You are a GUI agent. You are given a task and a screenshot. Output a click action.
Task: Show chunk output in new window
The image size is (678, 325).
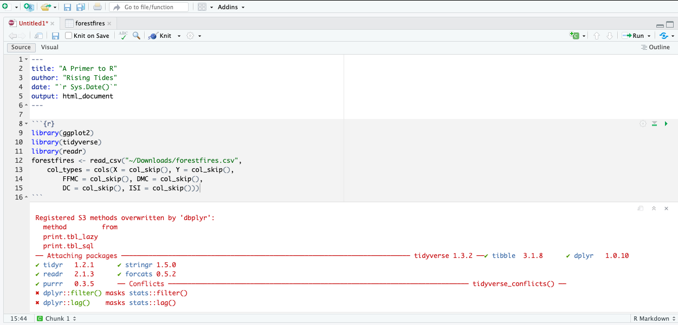tap(641, 208)
